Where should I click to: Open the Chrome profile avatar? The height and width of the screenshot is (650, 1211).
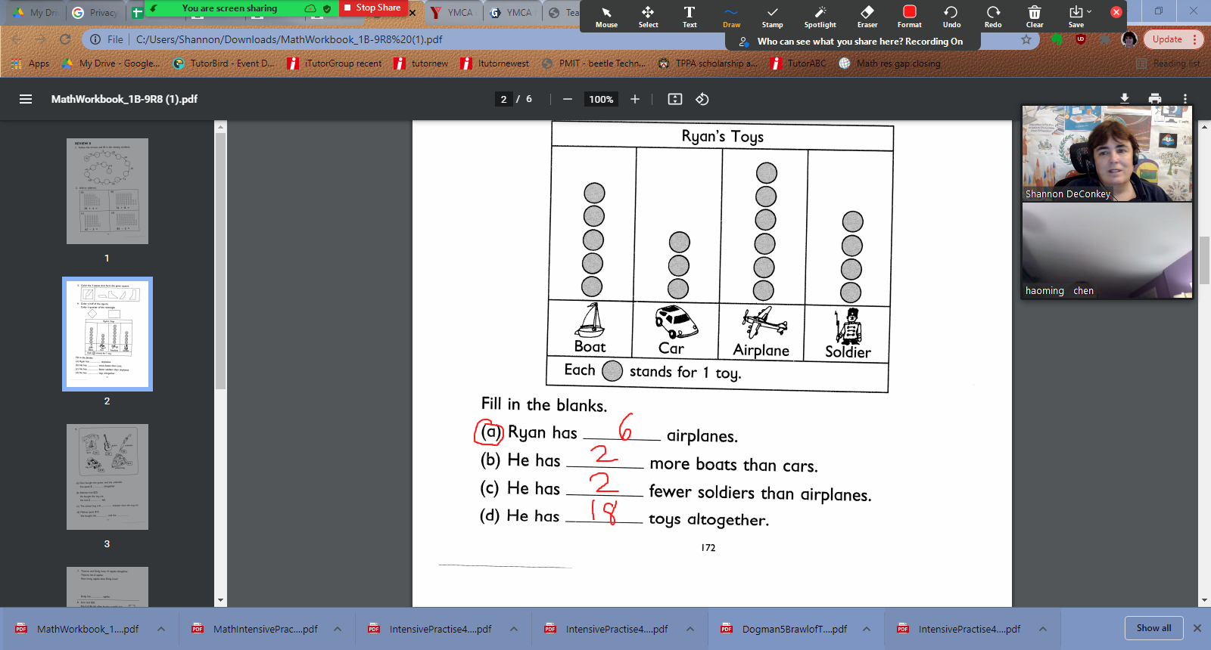click(x=1129, y=39)
